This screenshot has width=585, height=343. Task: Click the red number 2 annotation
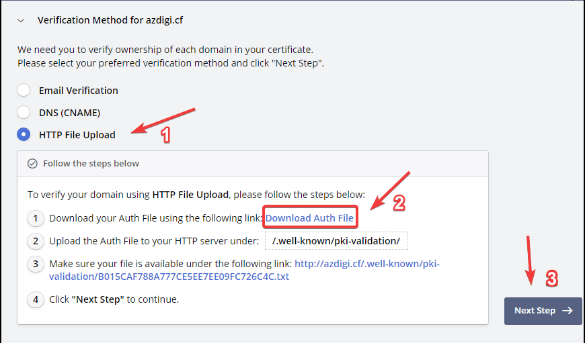point(398,204)
